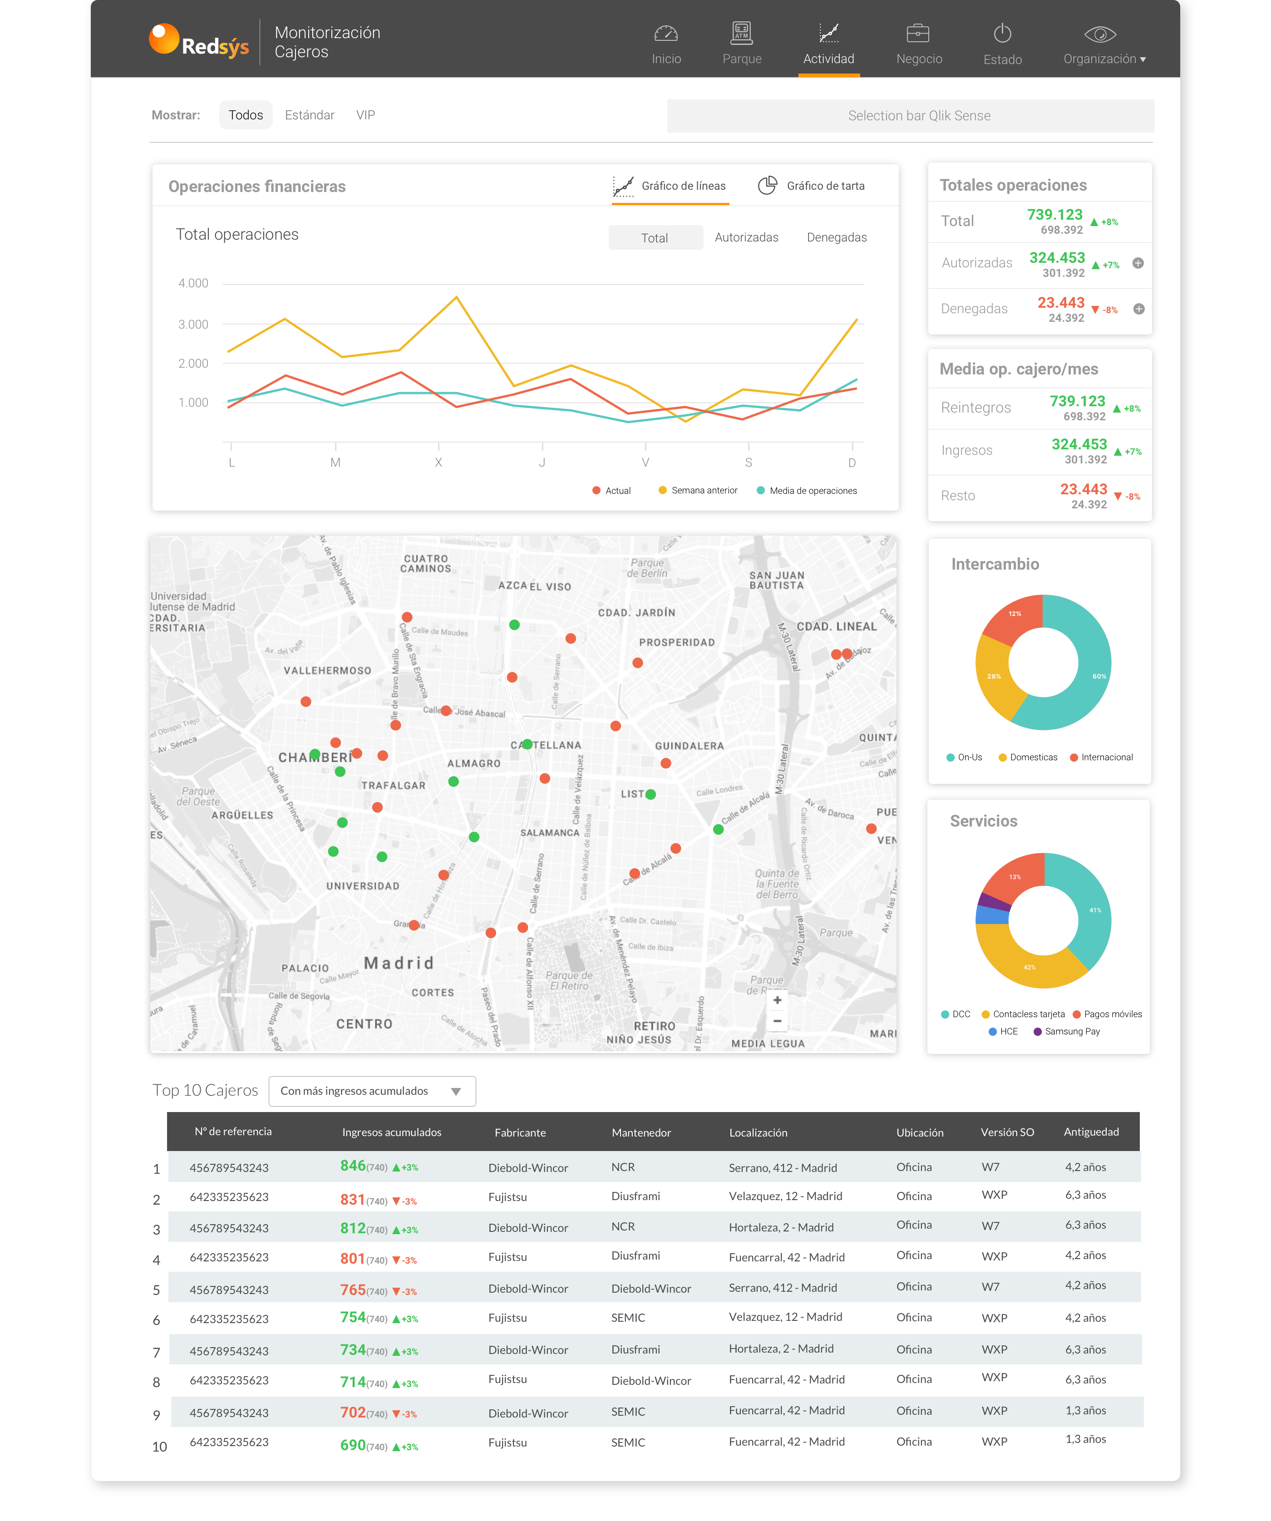The height and width of the screenshot is (1521, 1271).
Task: Select the VIP filter option
Action: pos(365,115)
